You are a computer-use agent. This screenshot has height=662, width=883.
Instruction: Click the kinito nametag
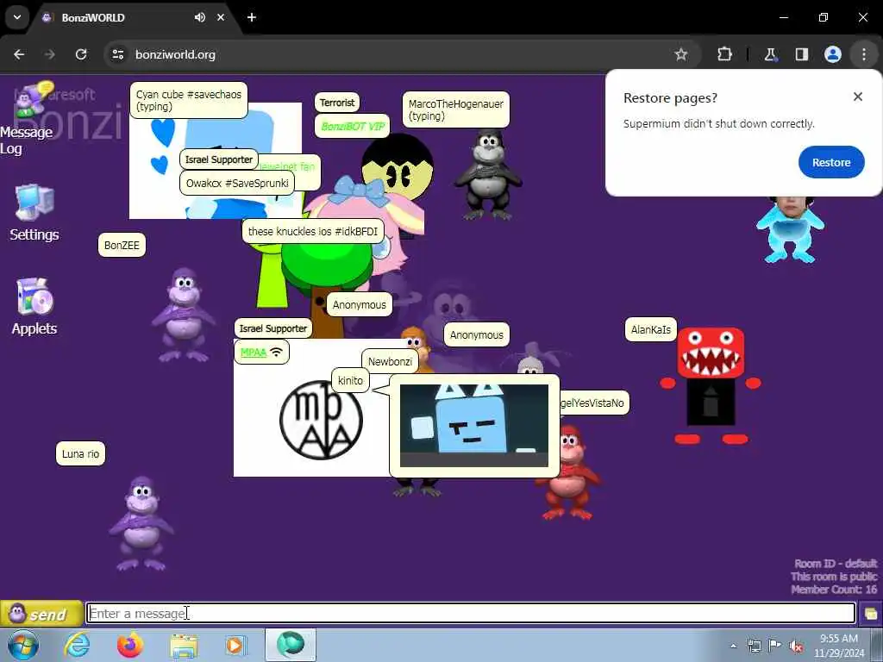coord(350,380)
